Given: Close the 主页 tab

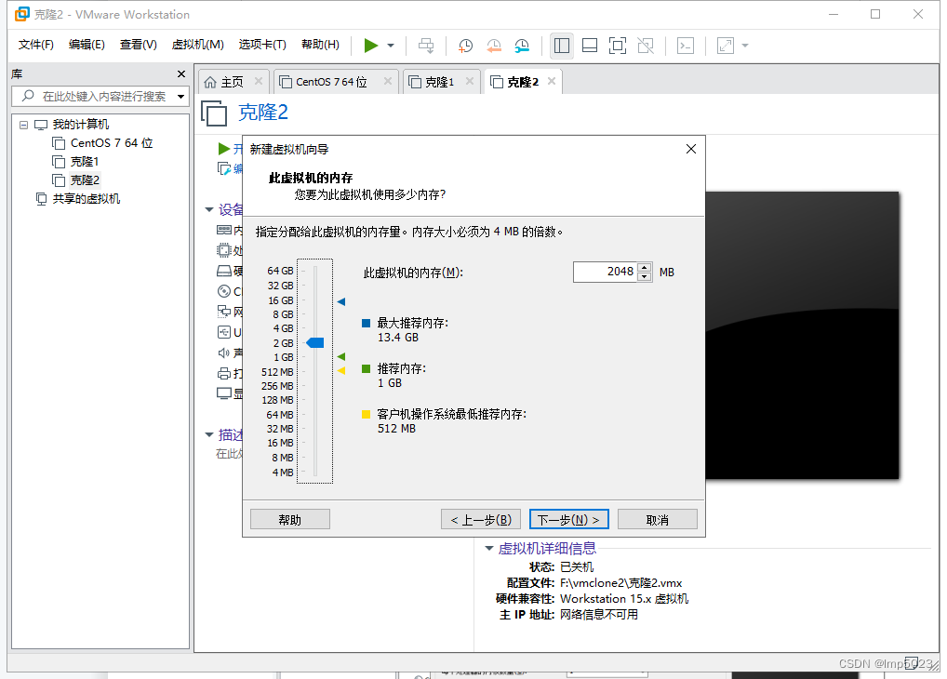Looking at the screenshot, I should click(x=259, y=81).
